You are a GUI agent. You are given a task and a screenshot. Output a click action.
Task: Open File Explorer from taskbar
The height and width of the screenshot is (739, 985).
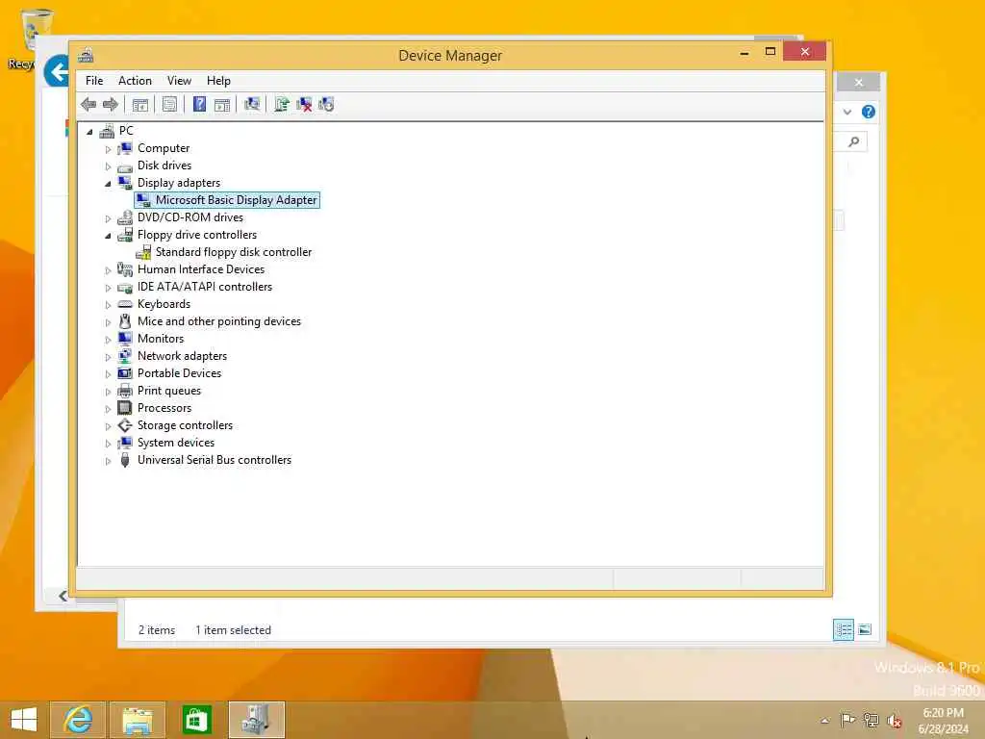click(138, 720)
